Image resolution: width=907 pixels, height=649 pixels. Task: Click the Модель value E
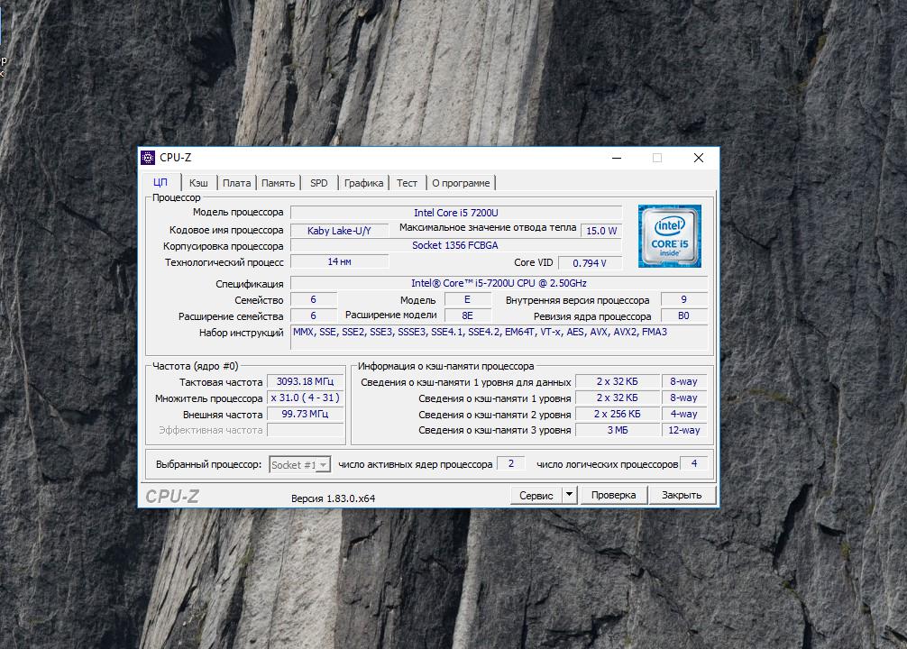[467, 299]
